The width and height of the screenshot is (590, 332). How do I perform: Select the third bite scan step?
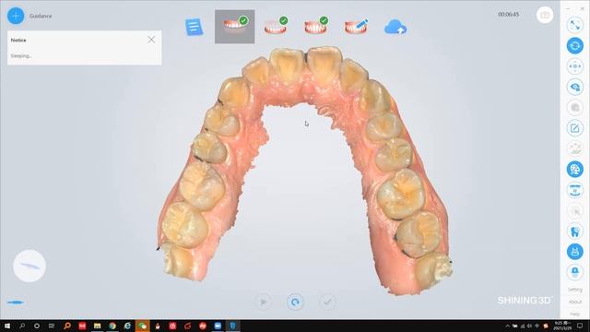coord(315,26)
